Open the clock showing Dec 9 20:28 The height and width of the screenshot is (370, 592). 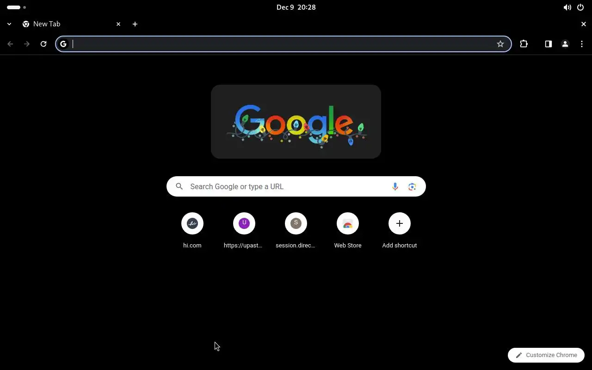296,7
